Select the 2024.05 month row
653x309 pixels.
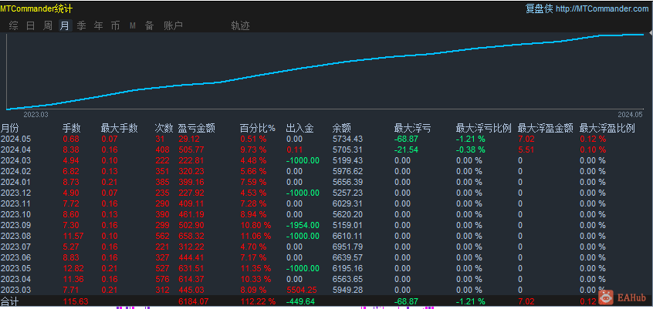pos(326,139)
